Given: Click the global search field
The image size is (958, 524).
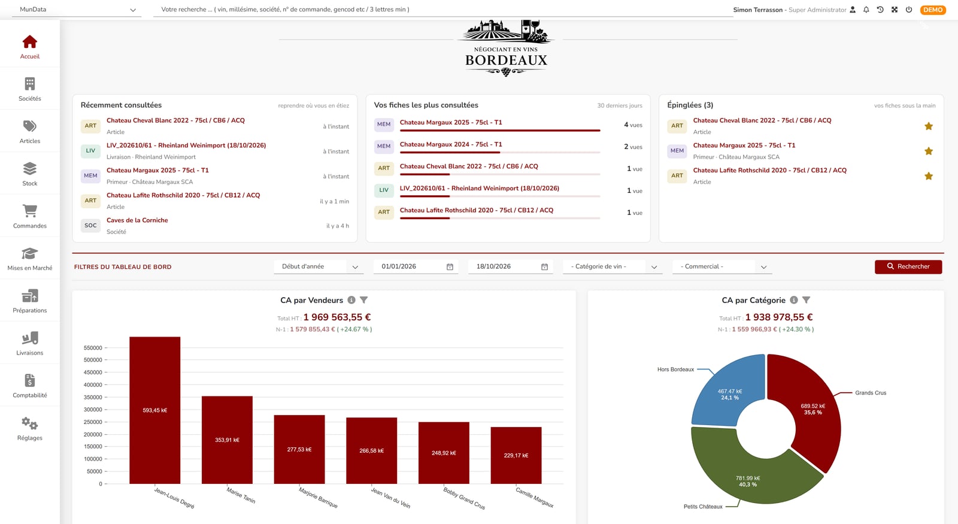Looking at the screenshot, I should click(443, 10).
